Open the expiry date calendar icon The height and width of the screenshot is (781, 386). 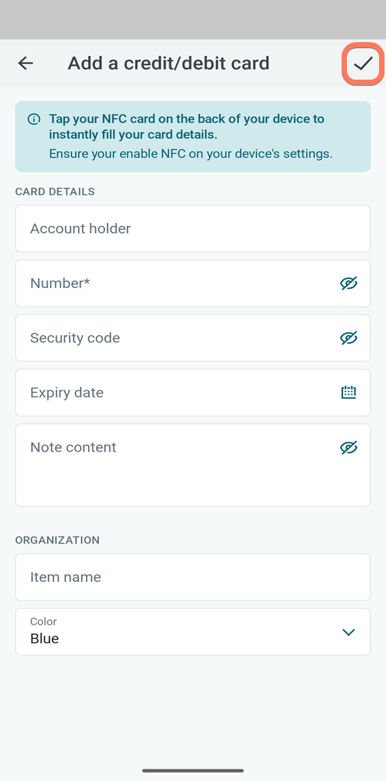coord(348,393)
